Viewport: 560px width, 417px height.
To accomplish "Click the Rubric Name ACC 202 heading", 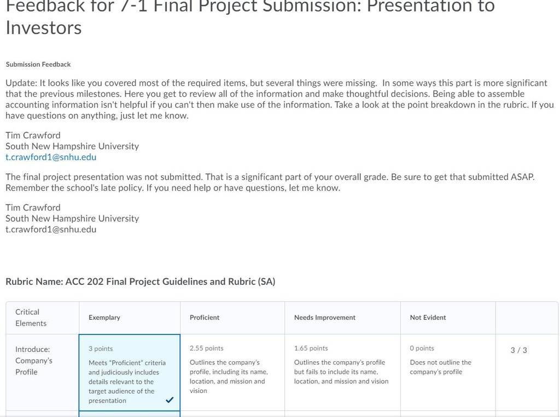I will click(x=141, y=281).
